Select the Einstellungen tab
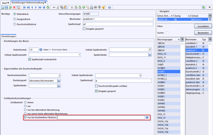This screenshot has height=135, width=213. point(8,36)
